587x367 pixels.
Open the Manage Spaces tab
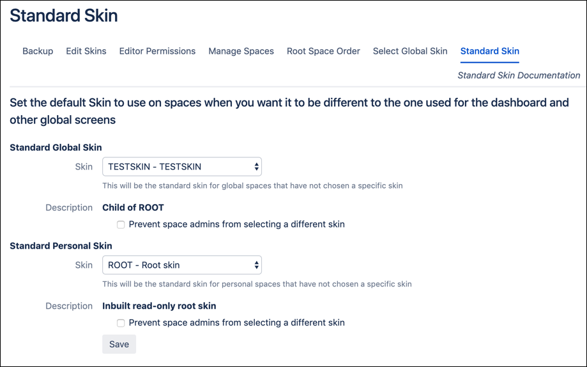[x=241, y=51]
